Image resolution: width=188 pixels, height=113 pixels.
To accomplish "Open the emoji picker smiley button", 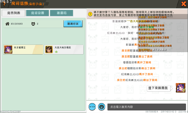I will [102, 107].
